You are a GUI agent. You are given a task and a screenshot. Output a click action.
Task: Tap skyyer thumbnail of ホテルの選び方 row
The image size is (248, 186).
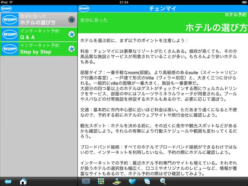(x=10, y=20)
